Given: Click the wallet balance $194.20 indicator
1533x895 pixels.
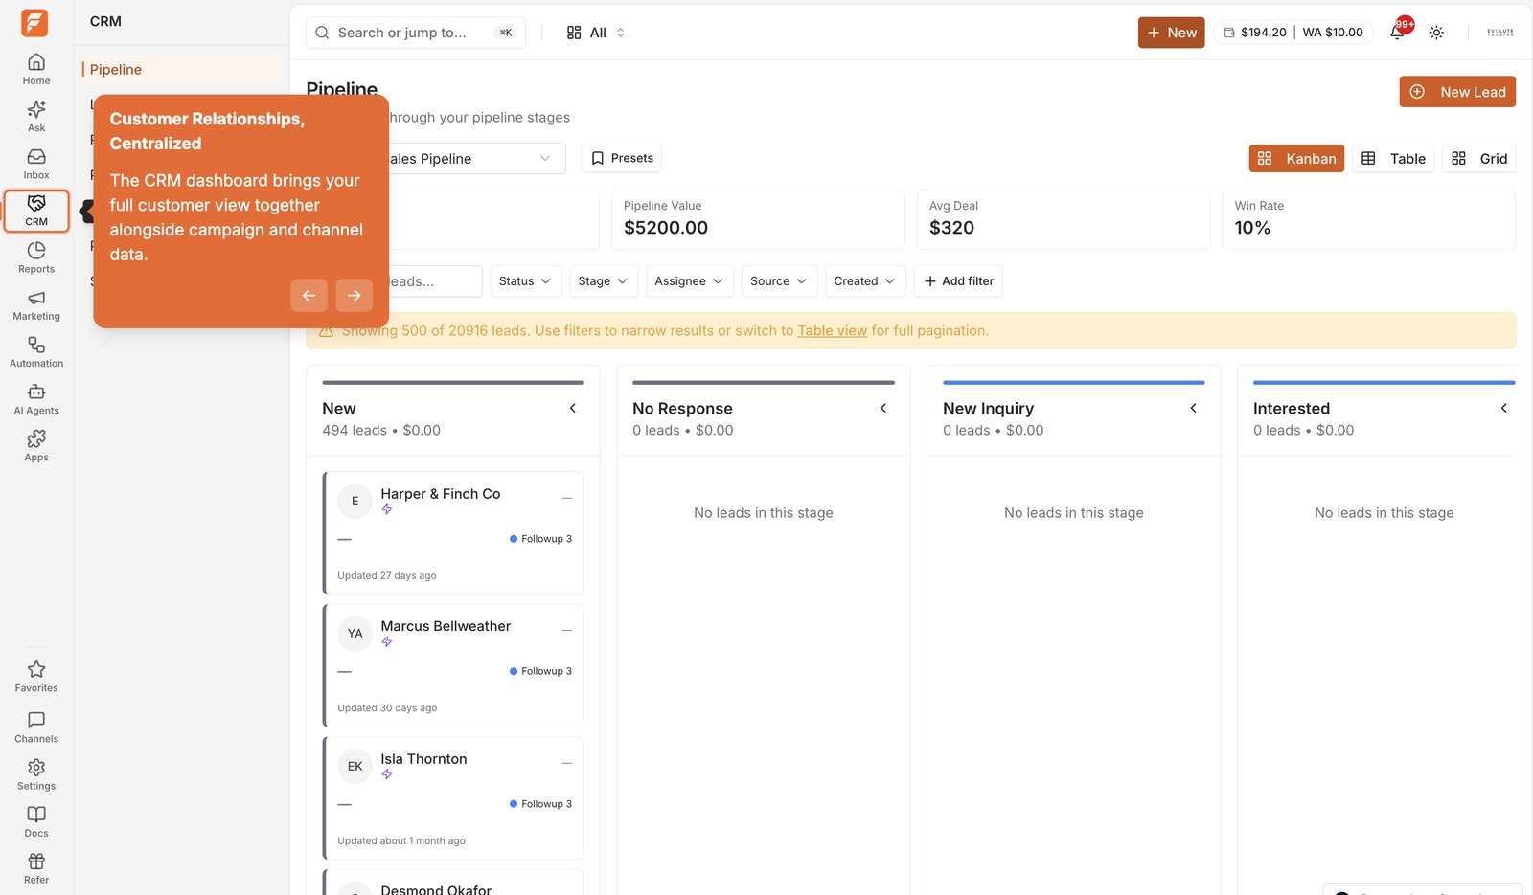Looking at the screenshot, I should pyautogui.click(x=1254, y=33).
